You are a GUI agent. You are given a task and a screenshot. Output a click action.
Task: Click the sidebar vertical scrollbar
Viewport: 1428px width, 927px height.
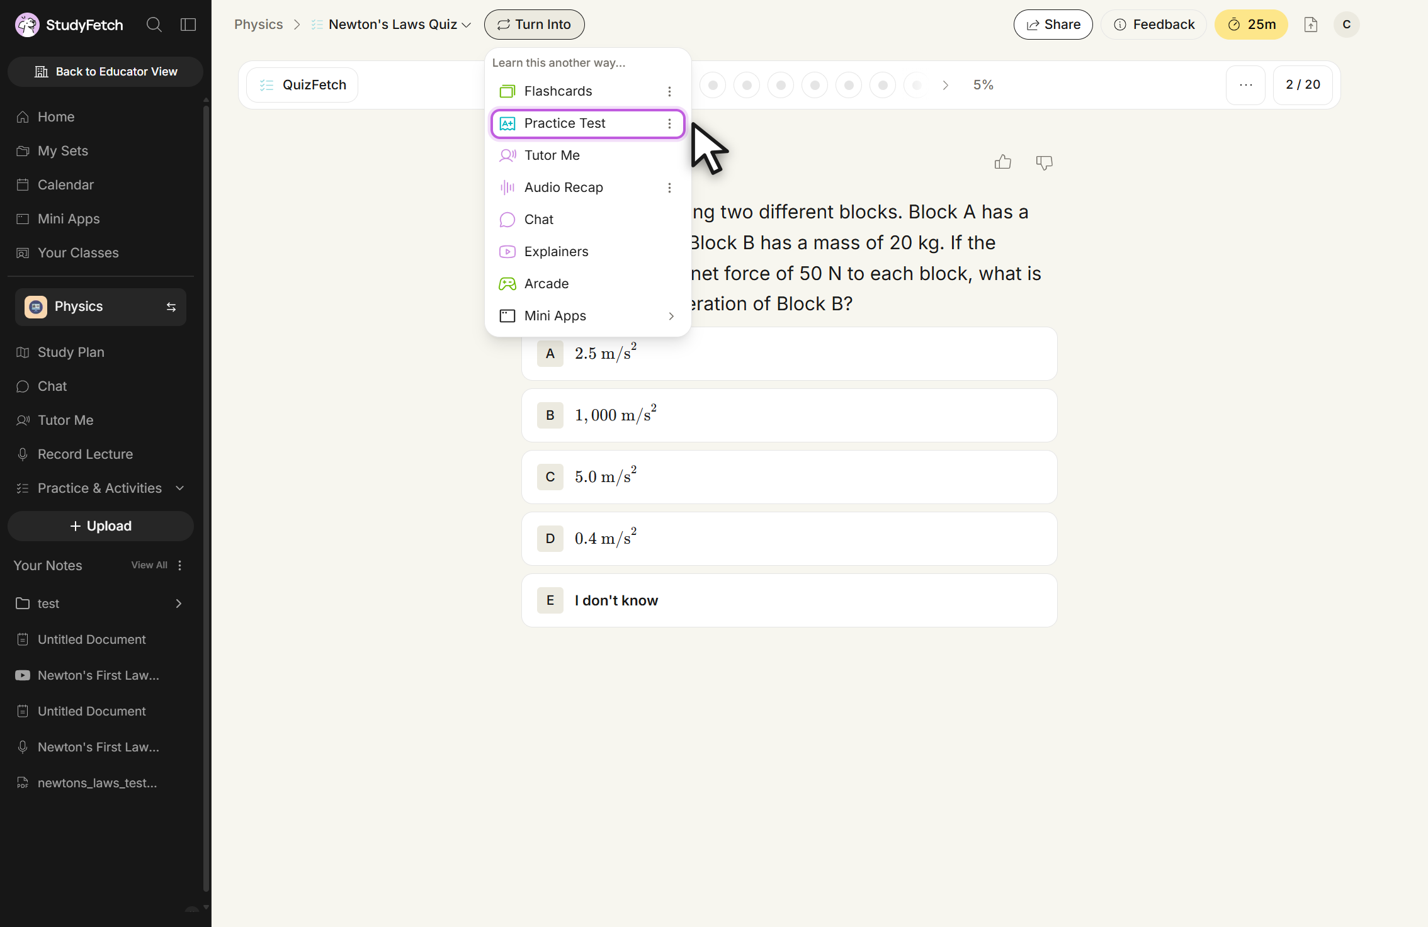coord(206,497)
